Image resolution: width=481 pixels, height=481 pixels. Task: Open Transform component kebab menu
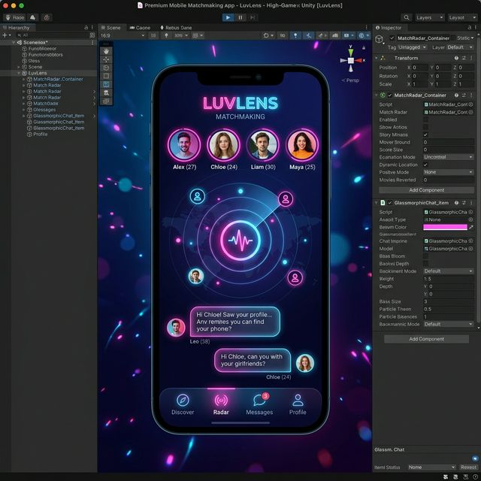tap(471, 58)
